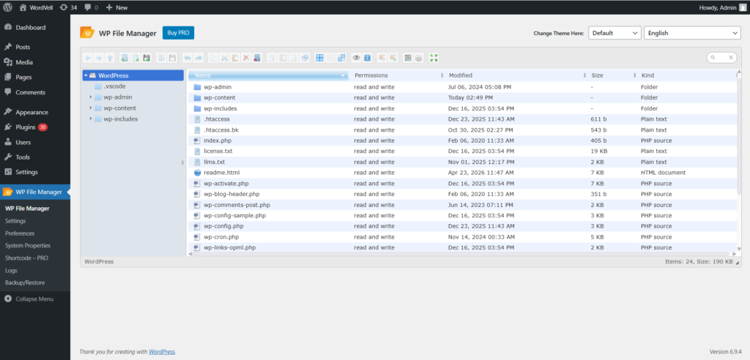
Task: Click the file list horizontal scrollbar
Action: (x=462, y=254)
